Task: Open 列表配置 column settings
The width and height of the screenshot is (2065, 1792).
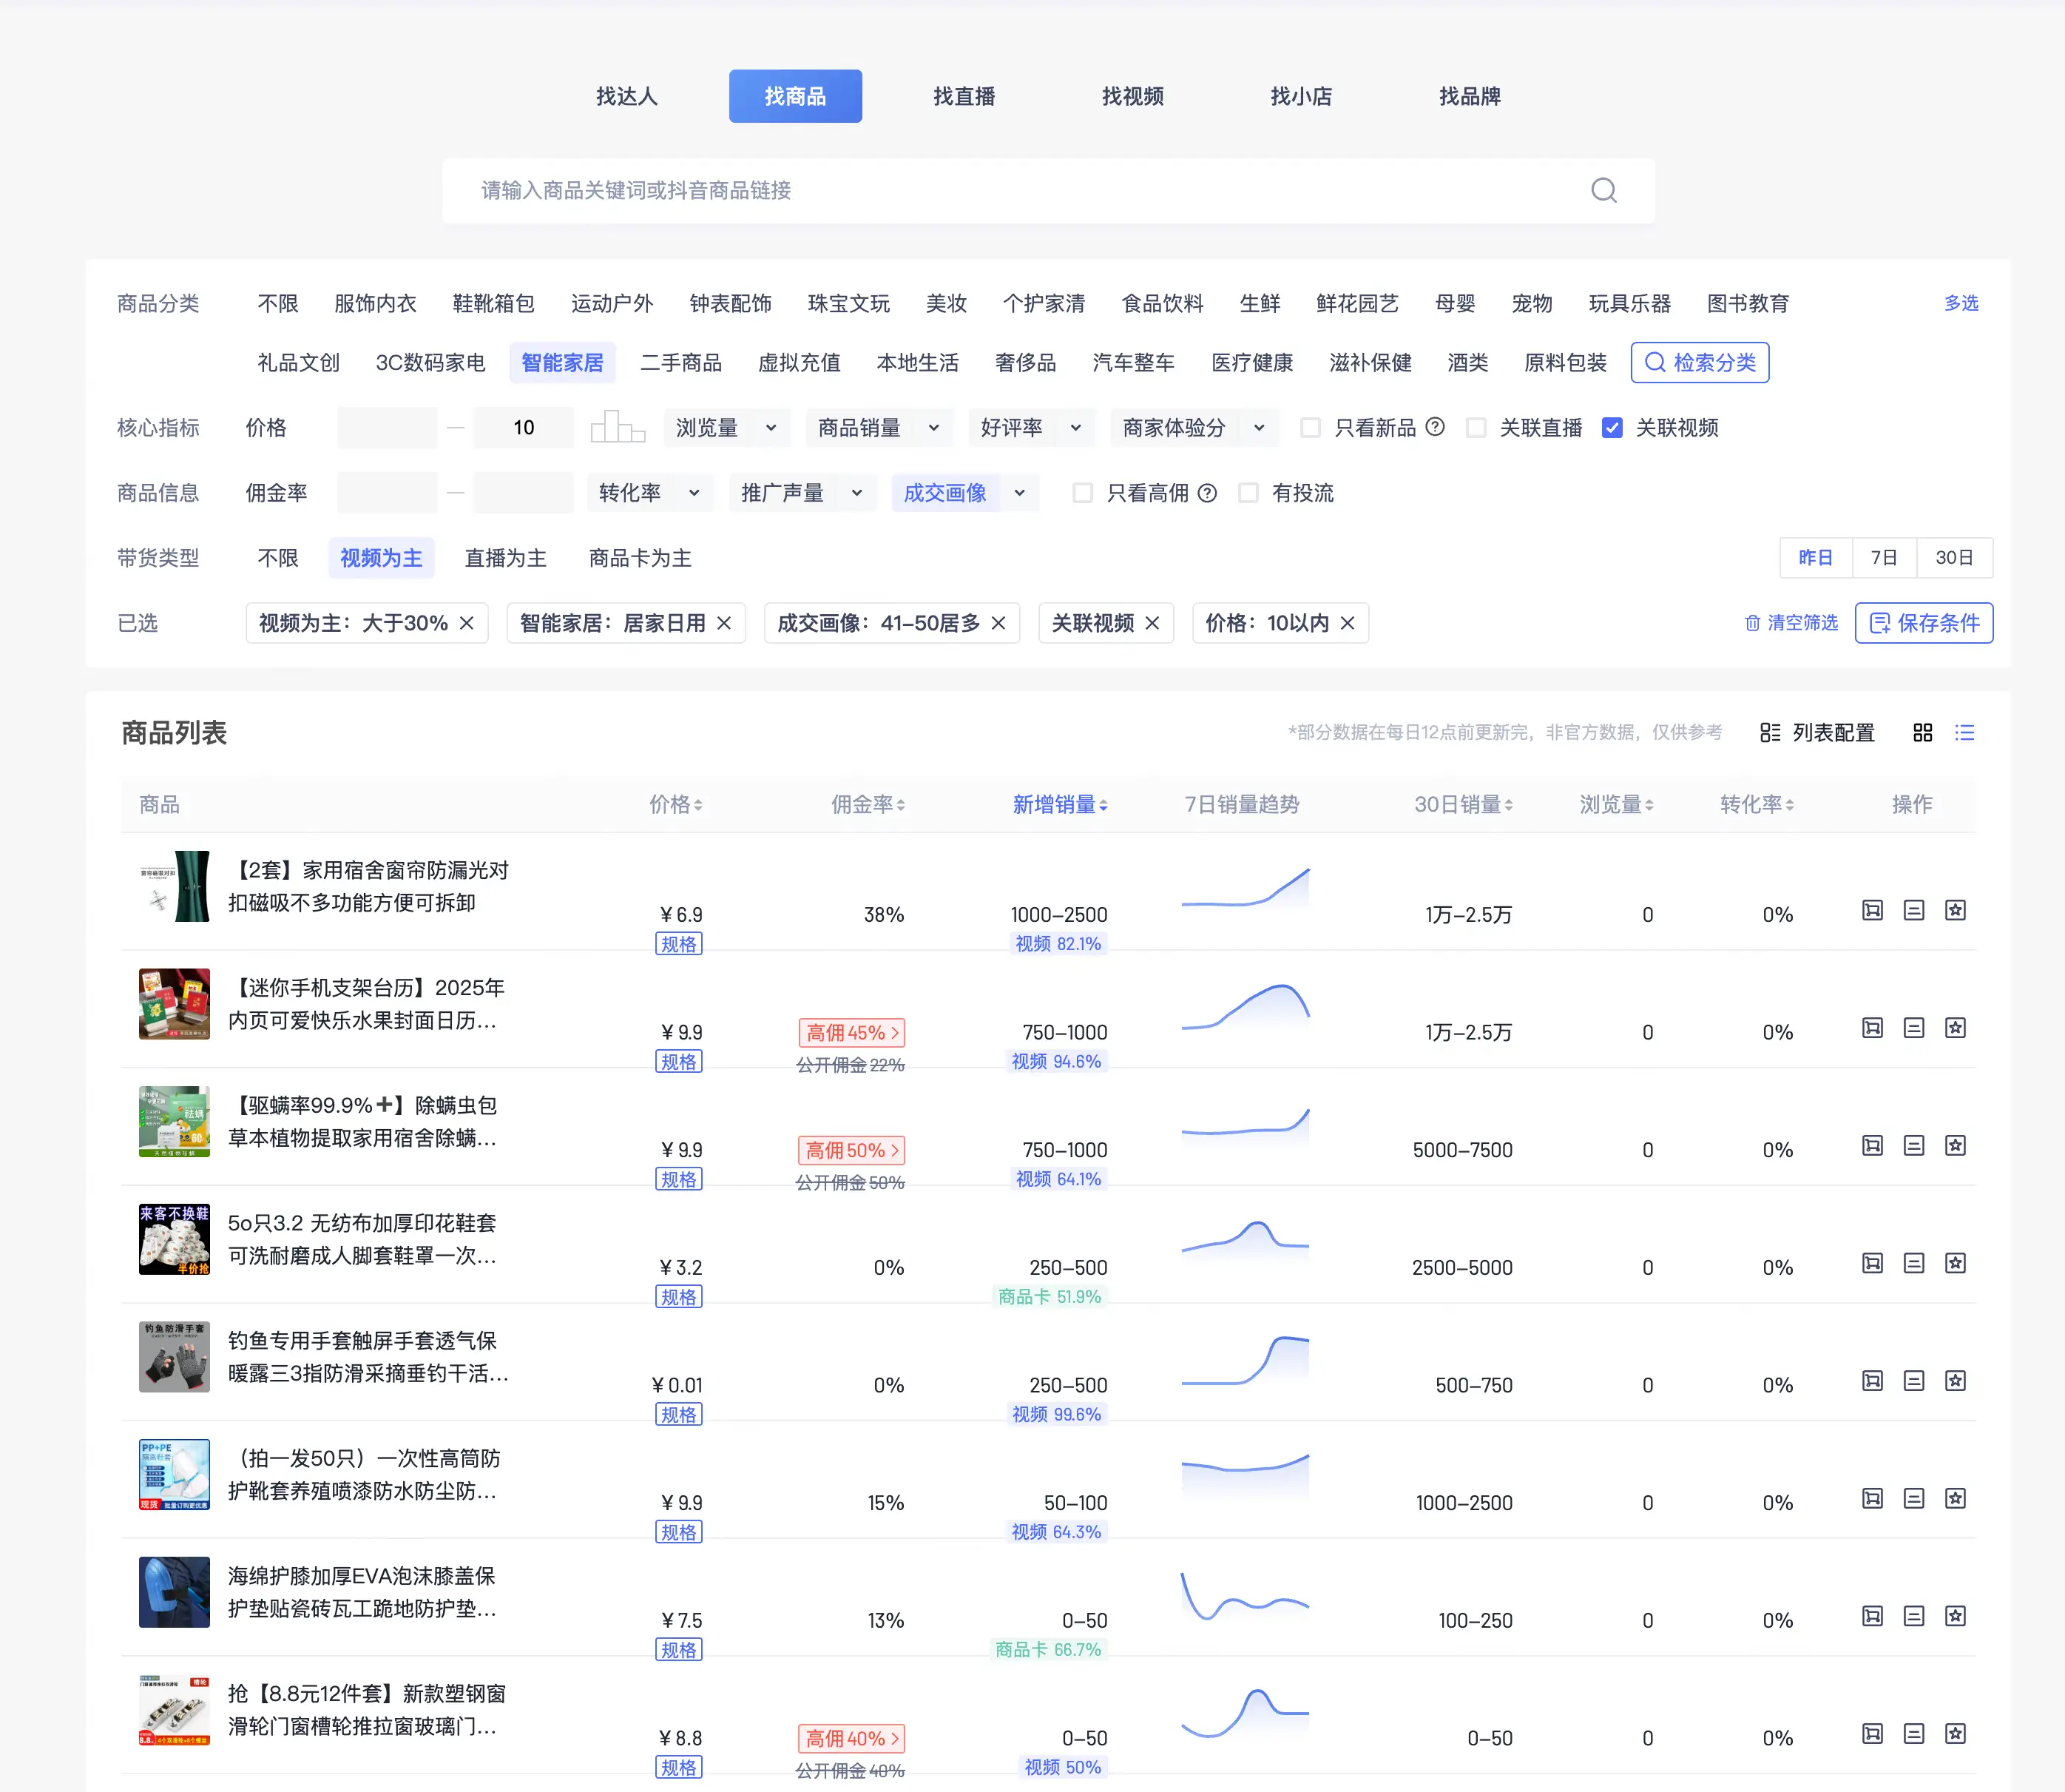Action: tap(1817, 733)
